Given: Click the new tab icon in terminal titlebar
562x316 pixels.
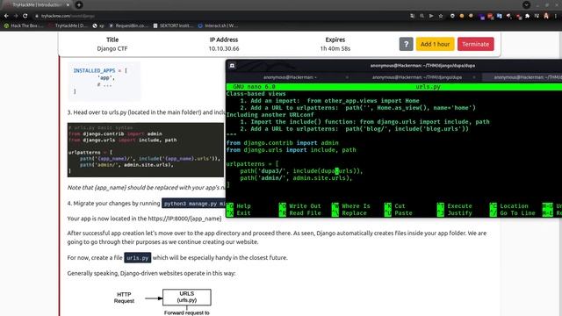Looking at the screenshot, I should 232,66.
